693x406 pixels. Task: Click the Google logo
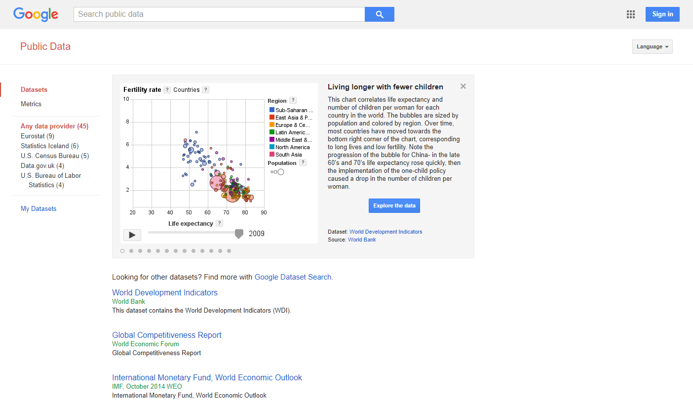pos(36,14)
